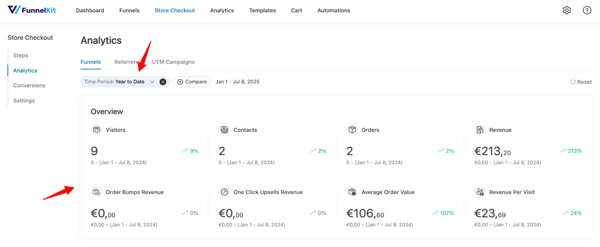The width and height of the screenshot is (600, 247).
Task: Click the Visitors value 9
Action: 94,151
